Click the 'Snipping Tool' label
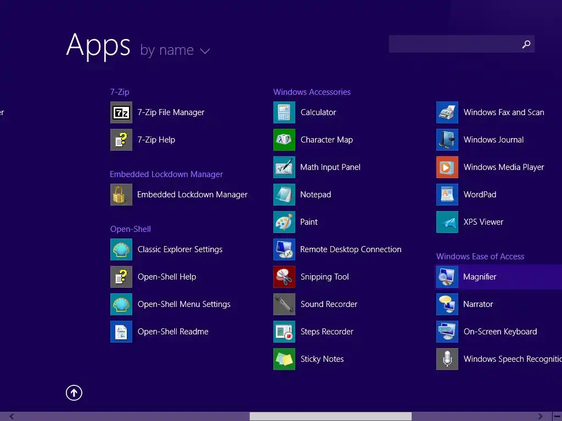The height and width of the screenshot is (421, 562). coord(325,277)
